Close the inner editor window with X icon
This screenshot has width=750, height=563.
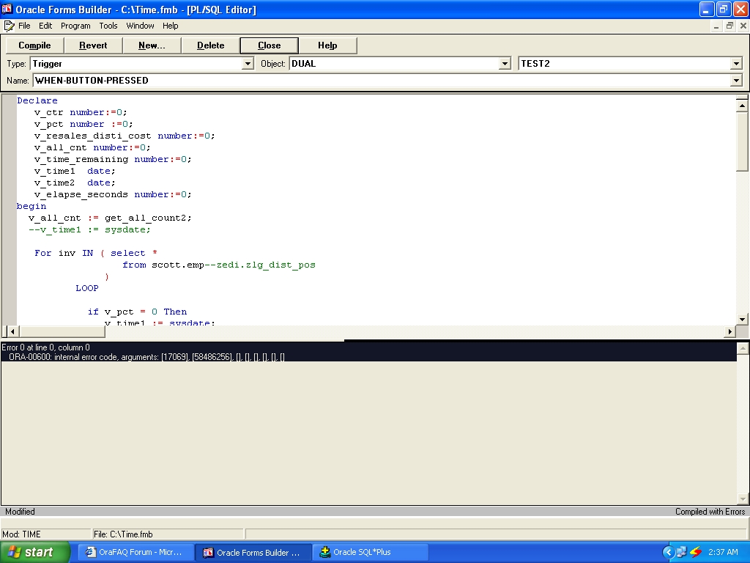(743, 26)
